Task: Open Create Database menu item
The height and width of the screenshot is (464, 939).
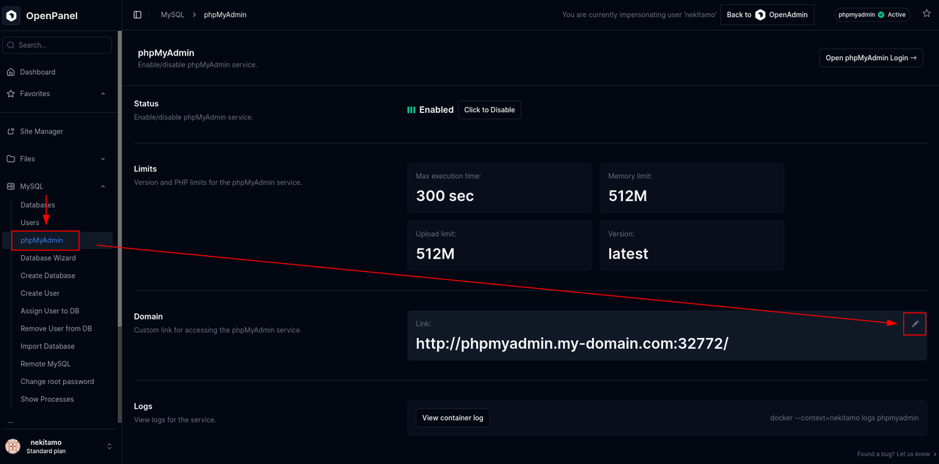Action: 48,276
